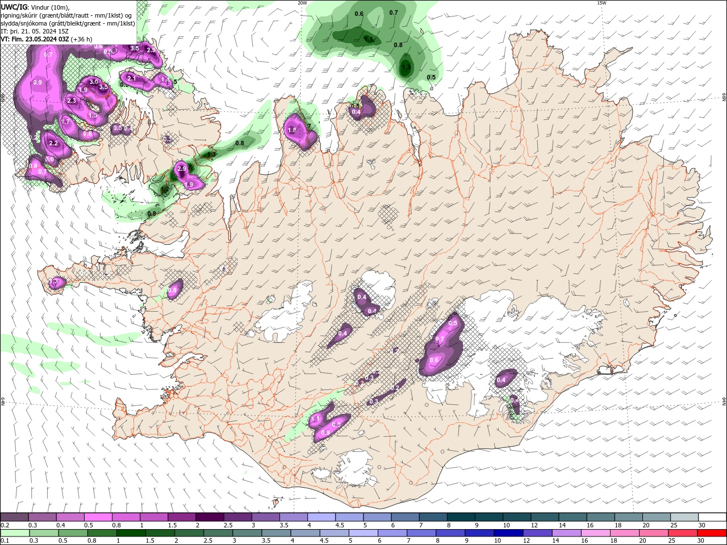Image resolution: width=727 pixels, height=545 pixels.
Task: Click the dark green lower swatch labeled 1
Action: (131, 533)
